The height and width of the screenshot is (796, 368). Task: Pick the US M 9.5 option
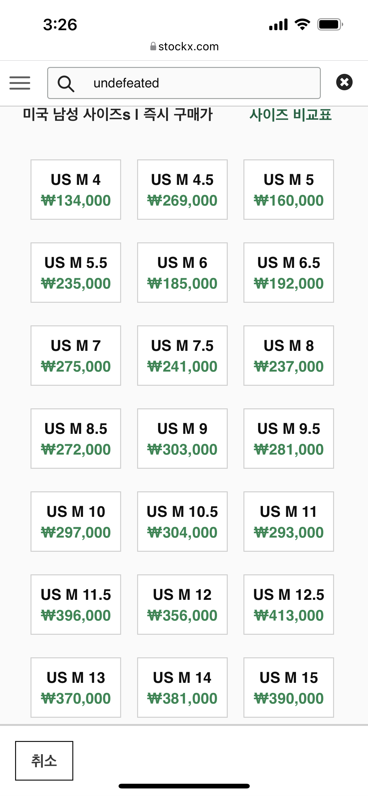[x=288, y=439]
